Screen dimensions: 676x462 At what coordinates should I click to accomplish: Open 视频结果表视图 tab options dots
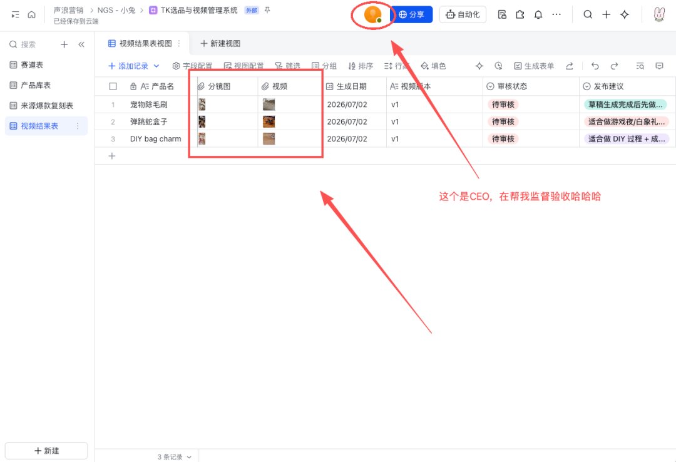click(179, 44)
